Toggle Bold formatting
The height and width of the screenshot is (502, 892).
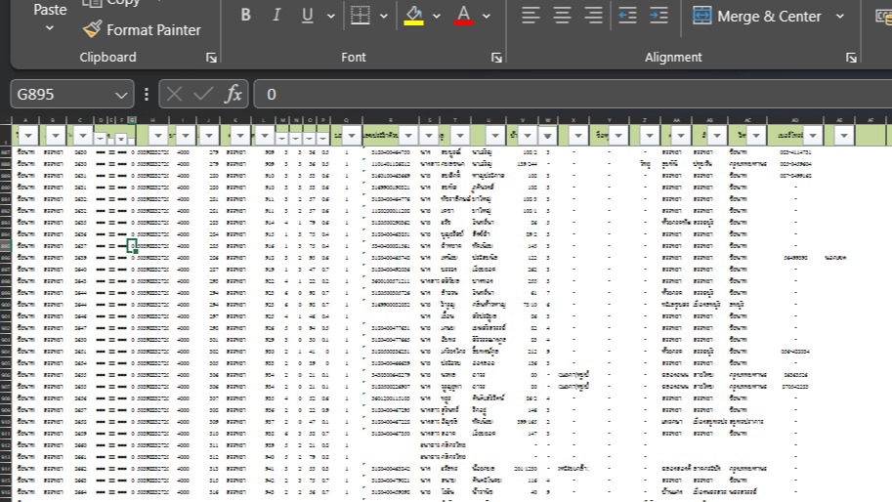coord(245,16)
